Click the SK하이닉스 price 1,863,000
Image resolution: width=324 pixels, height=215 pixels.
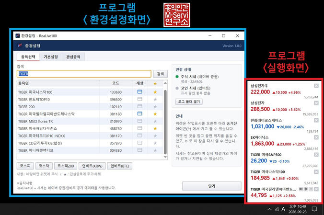click(x=263, y=144)
